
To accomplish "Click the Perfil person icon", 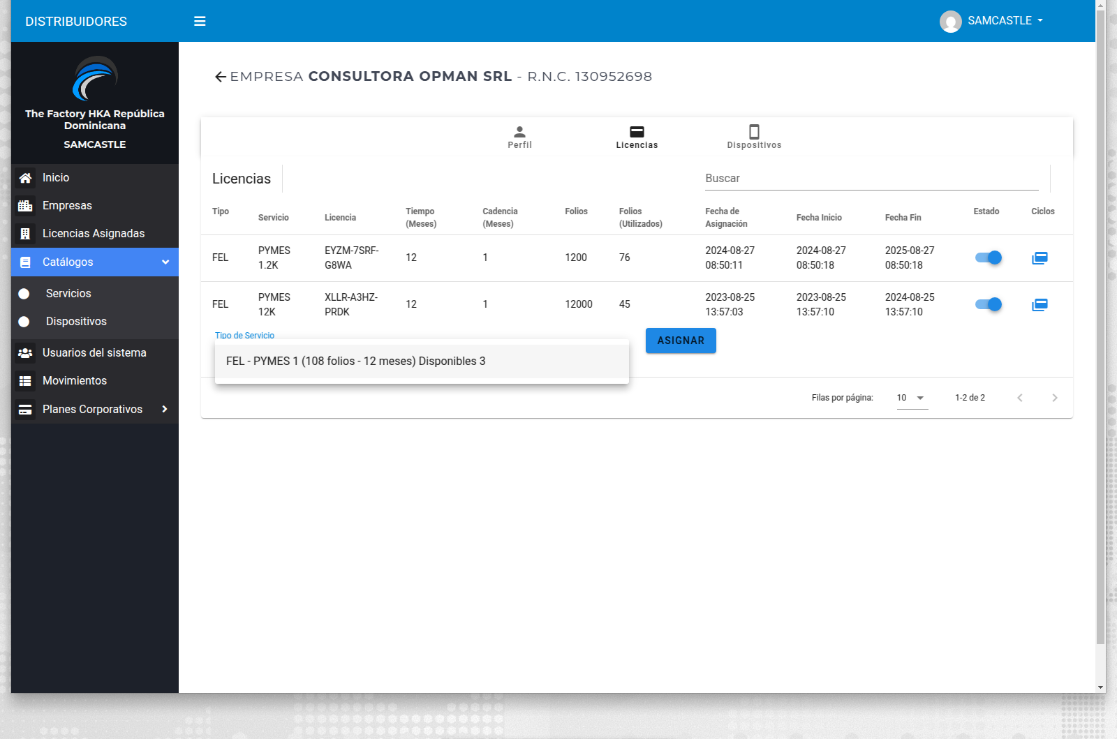I will click(519, 131).
